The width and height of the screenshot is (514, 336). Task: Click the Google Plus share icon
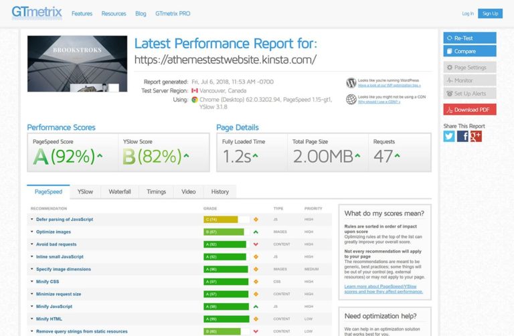[476, 137]
